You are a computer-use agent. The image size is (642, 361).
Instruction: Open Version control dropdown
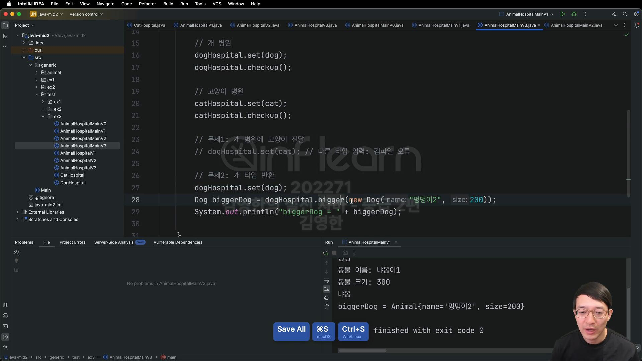pyautogui.click(x=86, y=14)
